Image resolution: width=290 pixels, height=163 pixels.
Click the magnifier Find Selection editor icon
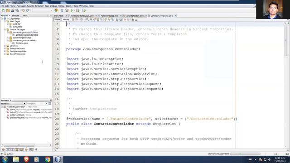coord(87,19)
